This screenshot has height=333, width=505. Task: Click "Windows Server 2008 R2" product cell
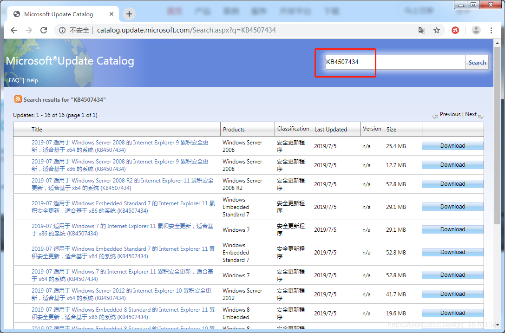point(242,184)
